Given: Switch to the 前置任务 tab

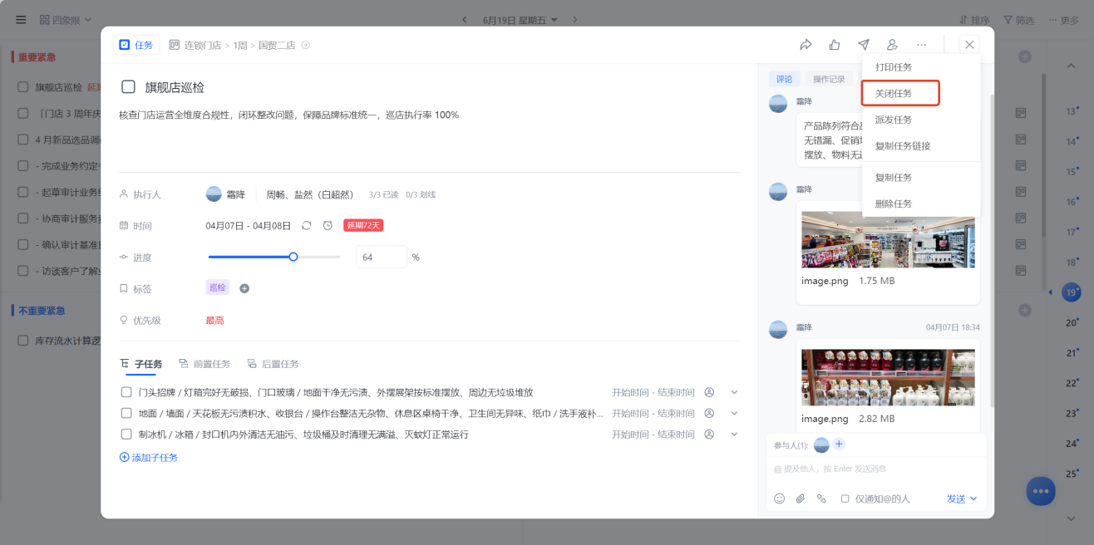Looking at the screenshot, I should coord(205,364).
